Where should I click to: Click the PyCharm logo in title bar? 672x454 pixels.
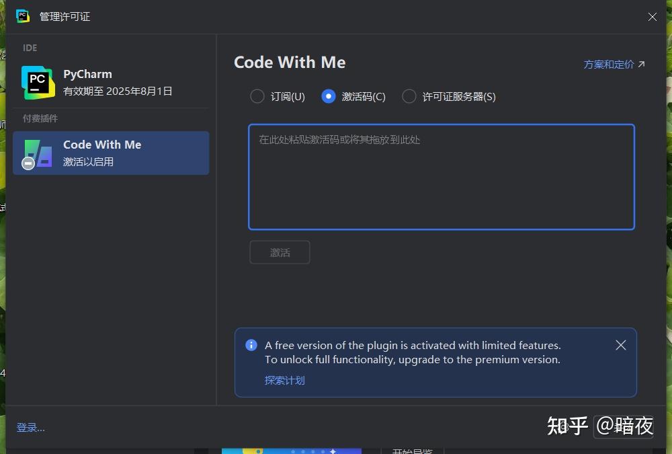coord(23,16)
